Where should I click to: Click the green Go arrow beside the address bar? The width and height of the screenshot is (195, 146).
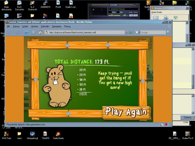(131, 32)
